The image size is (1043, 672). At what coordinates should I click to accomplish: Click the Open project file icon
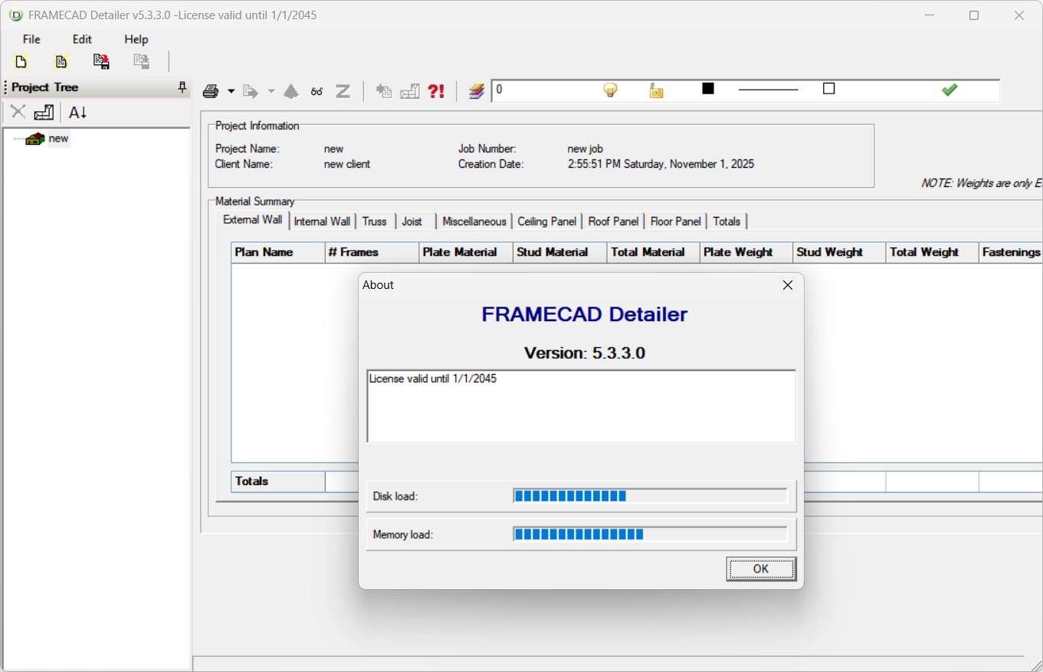coord(61,62)
